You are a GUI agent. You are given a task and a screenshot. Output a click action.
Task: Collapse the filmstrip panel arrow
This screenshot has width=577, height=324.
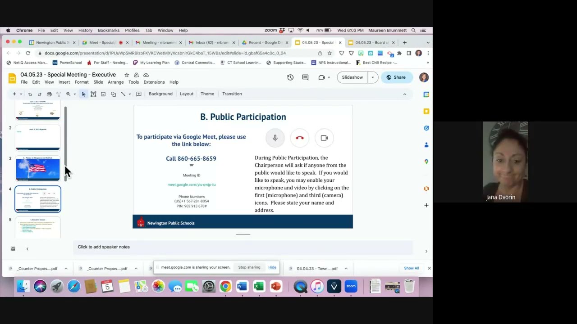coord(27,249)
